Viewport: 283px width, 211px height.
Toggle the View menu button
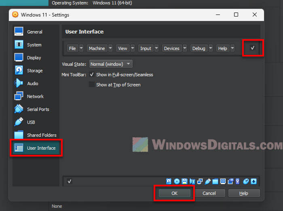[x=123, y=48]
